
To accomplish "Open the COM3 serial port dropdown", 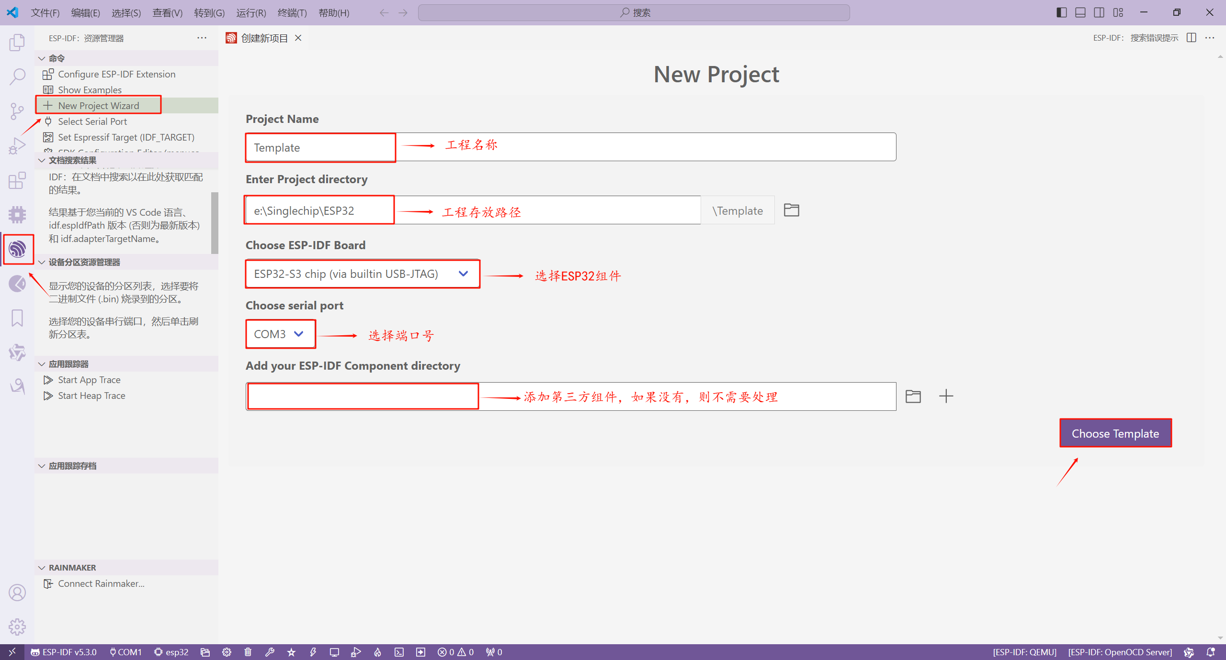I will tap(280, 334).
